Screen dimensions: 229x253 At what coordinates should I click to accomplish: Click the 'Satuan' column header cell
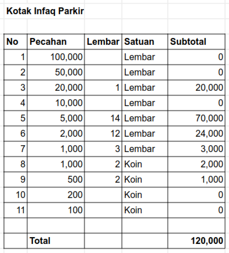pyautogui.click(x=145, y=42)
